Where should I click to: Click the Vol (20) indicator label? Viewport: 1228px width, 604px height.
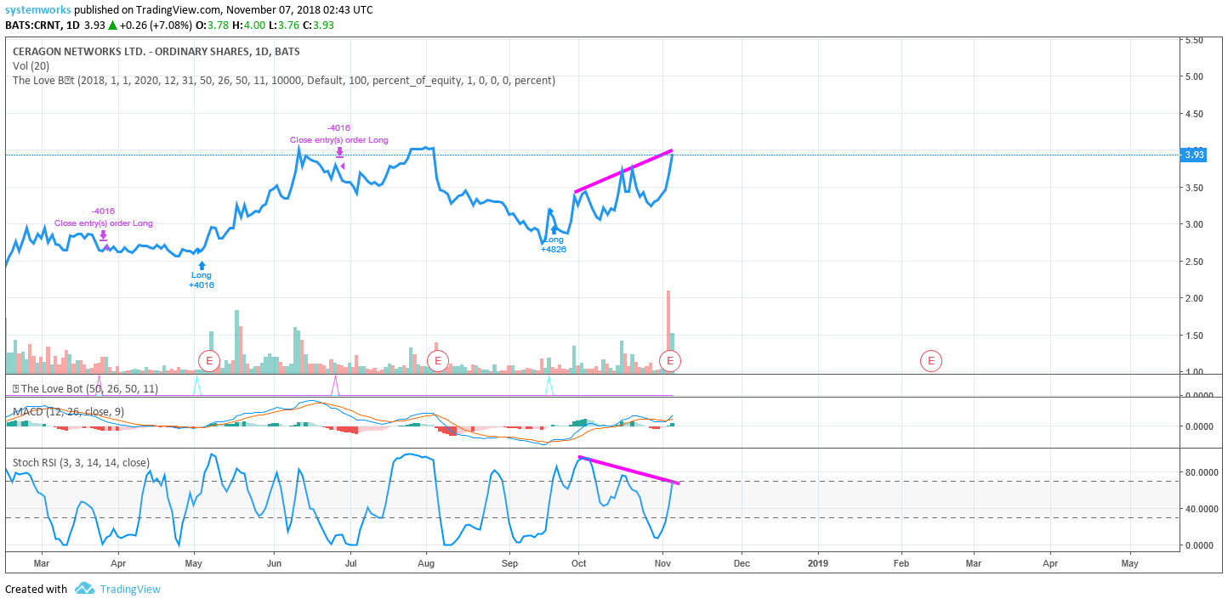click(31, 66)
